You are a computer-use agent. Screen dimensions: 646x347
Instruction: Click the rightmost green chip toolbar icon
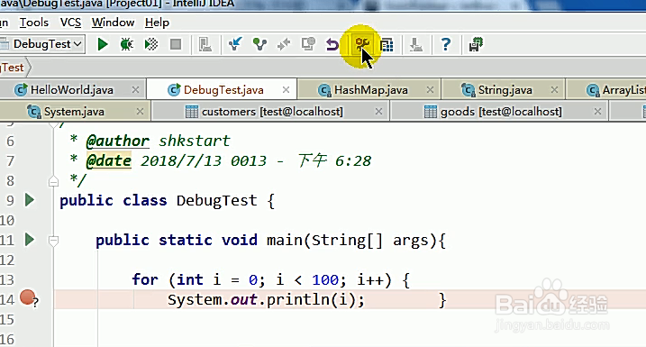476,44
